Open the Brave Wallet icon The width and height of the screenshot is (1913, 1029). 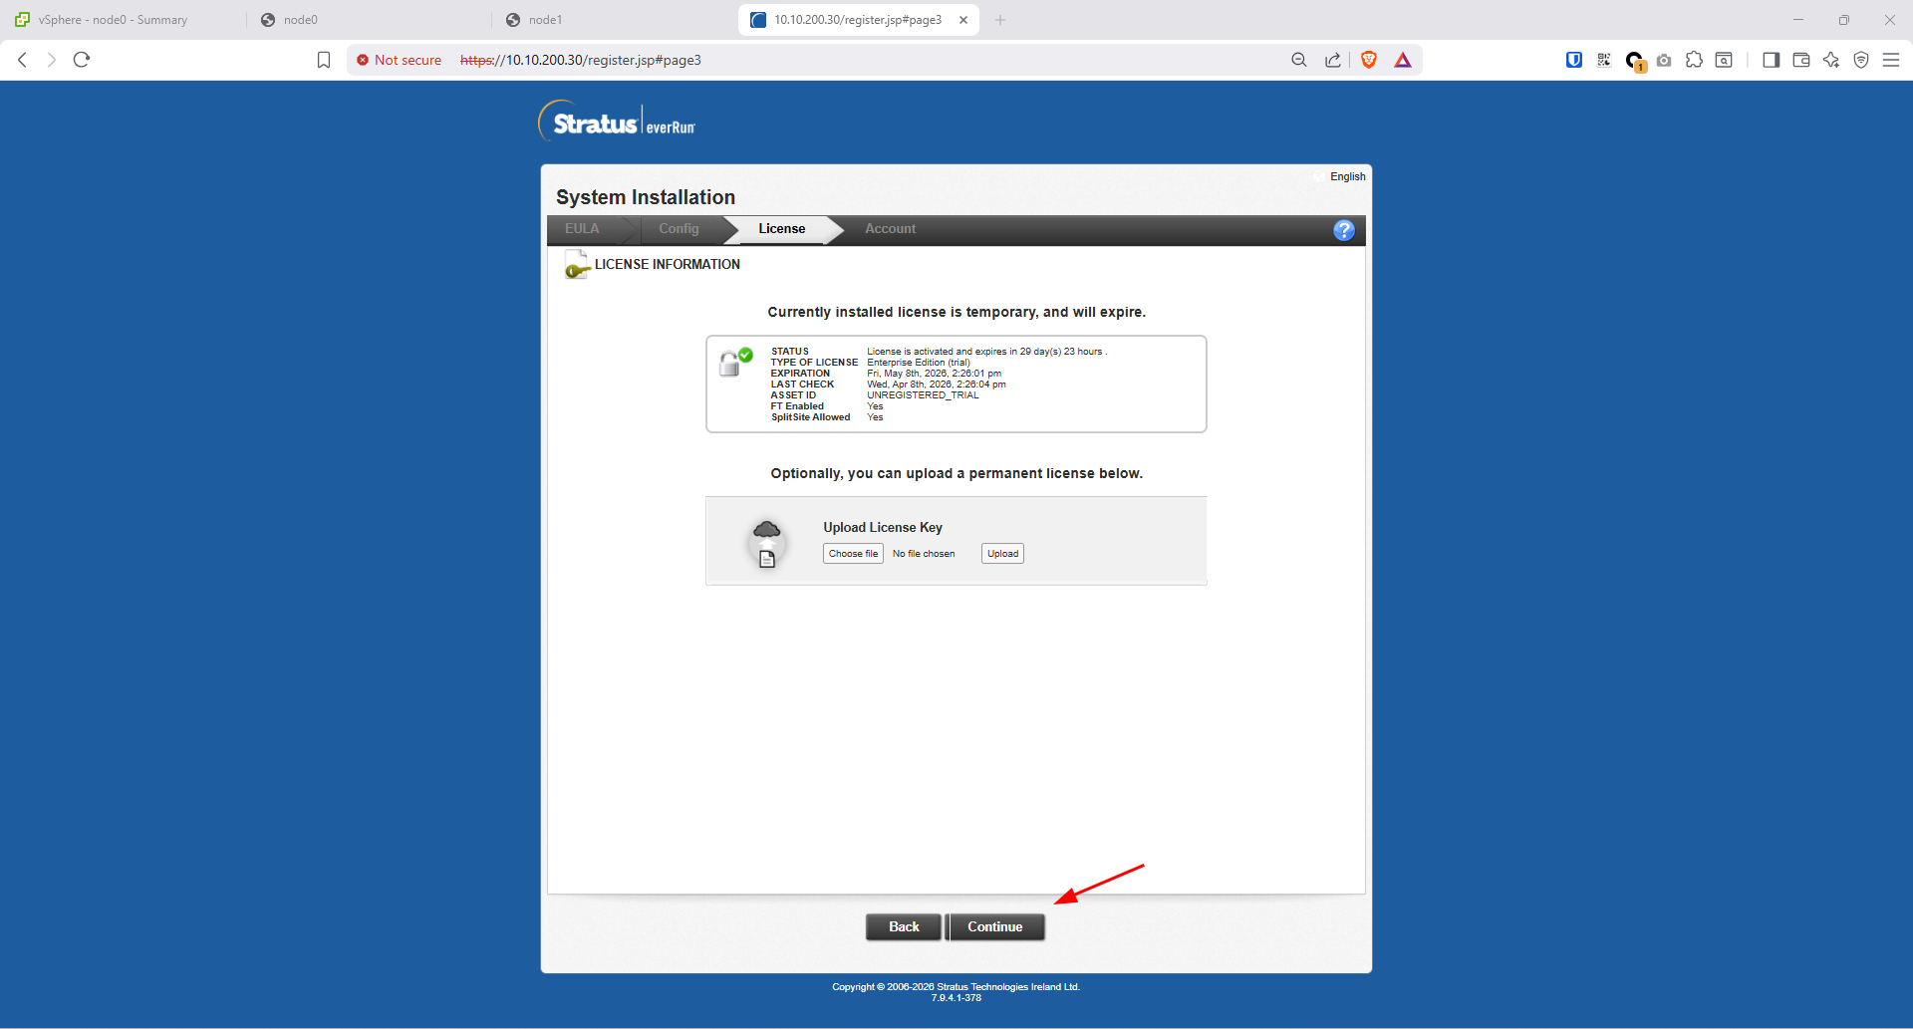click(x=1801, y=60)
